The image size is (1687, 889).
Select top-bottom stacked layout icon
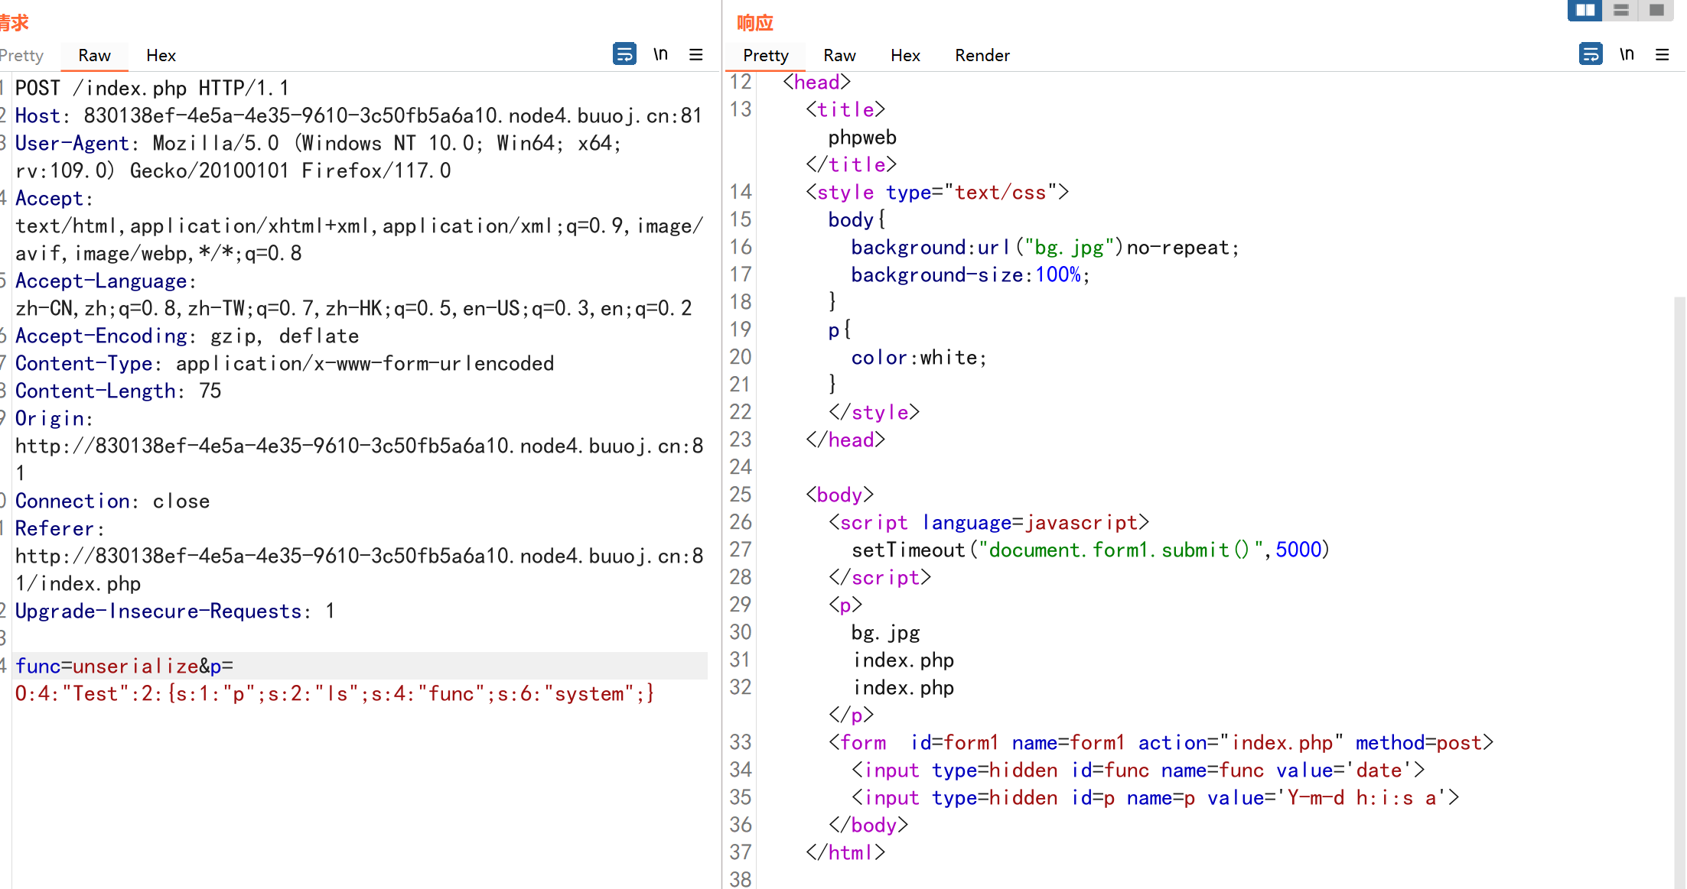point(1620,10)
